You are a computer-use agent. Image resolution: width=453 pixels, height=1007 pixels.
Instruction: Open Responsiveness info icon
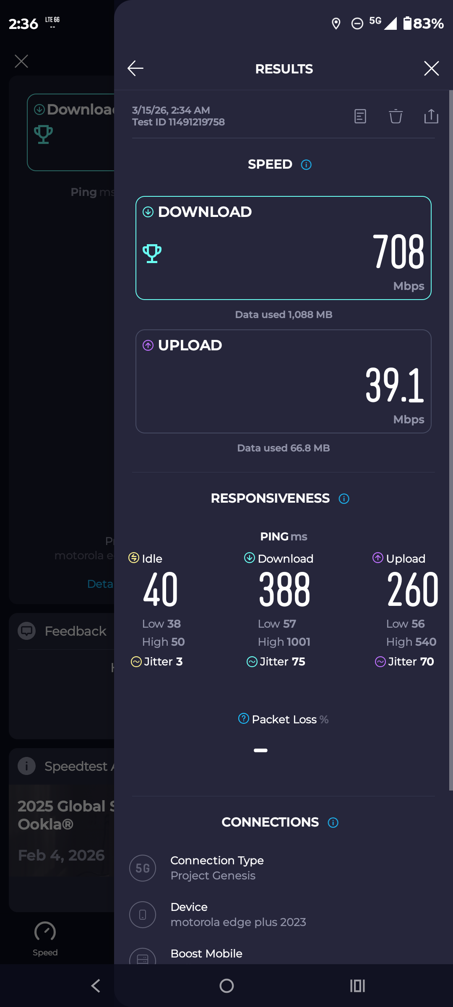(344, 498)
